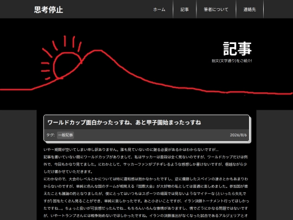Click the article date 2026/8/6
Screen dimensions: 293x220
click(238, 135)
